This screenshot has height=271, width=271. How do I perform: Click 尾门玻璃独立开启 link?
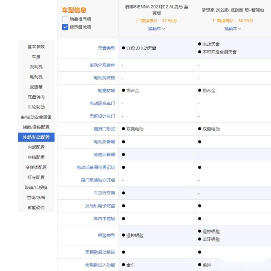98,180
